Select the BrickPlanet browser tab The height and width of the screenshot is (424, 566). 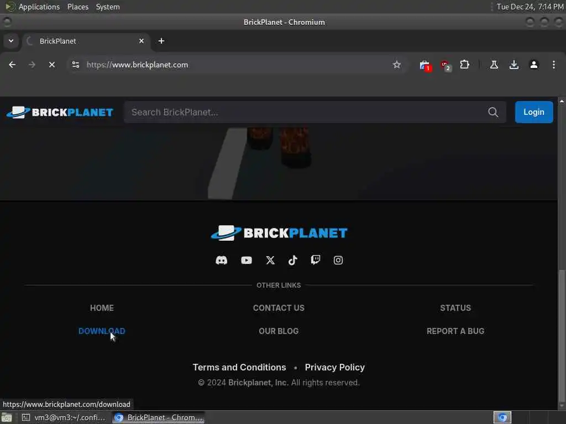pos(87,41)
